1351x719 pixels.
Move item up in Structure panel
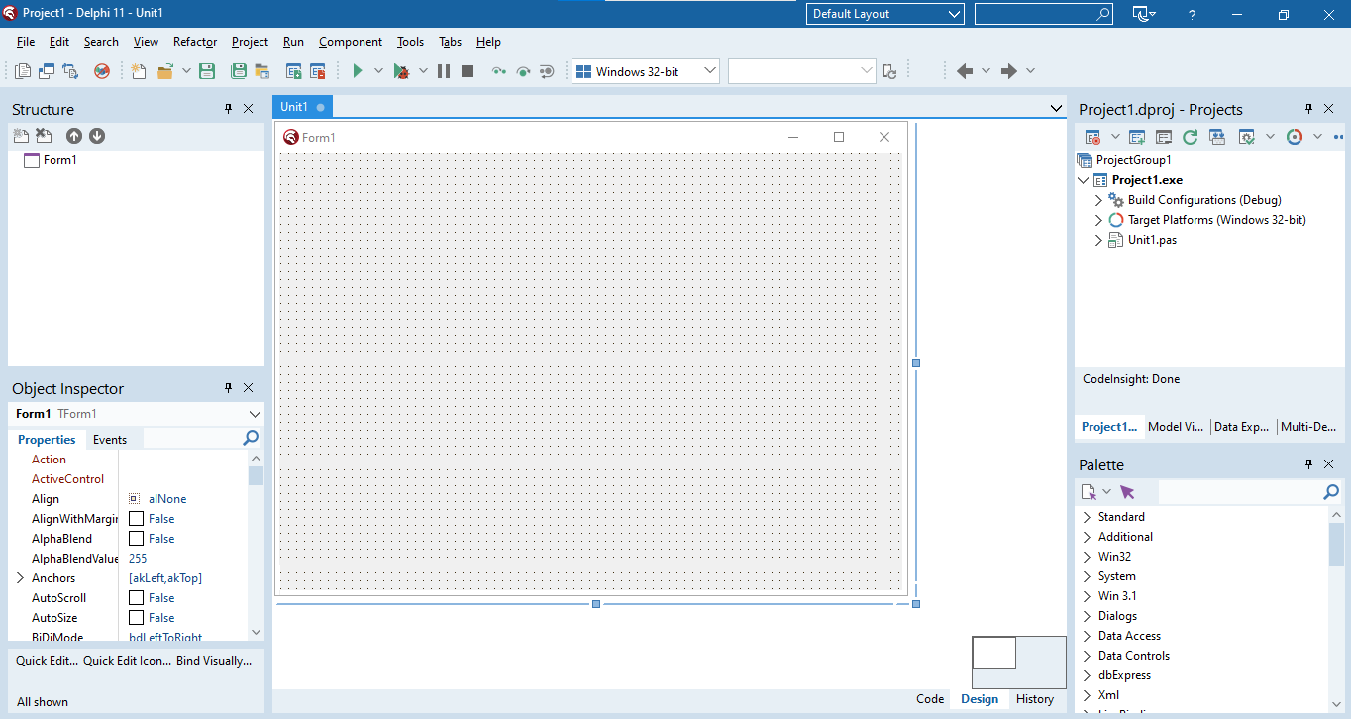point(74,136)
